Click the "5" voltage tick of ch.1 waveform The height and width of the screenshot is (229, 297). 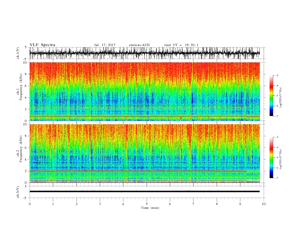[x=26, y=47]
